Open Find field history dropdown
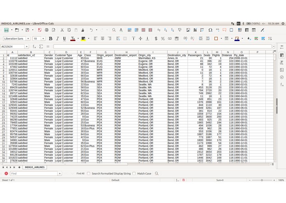The image size is (286, 203). click(x=60, y=173)
